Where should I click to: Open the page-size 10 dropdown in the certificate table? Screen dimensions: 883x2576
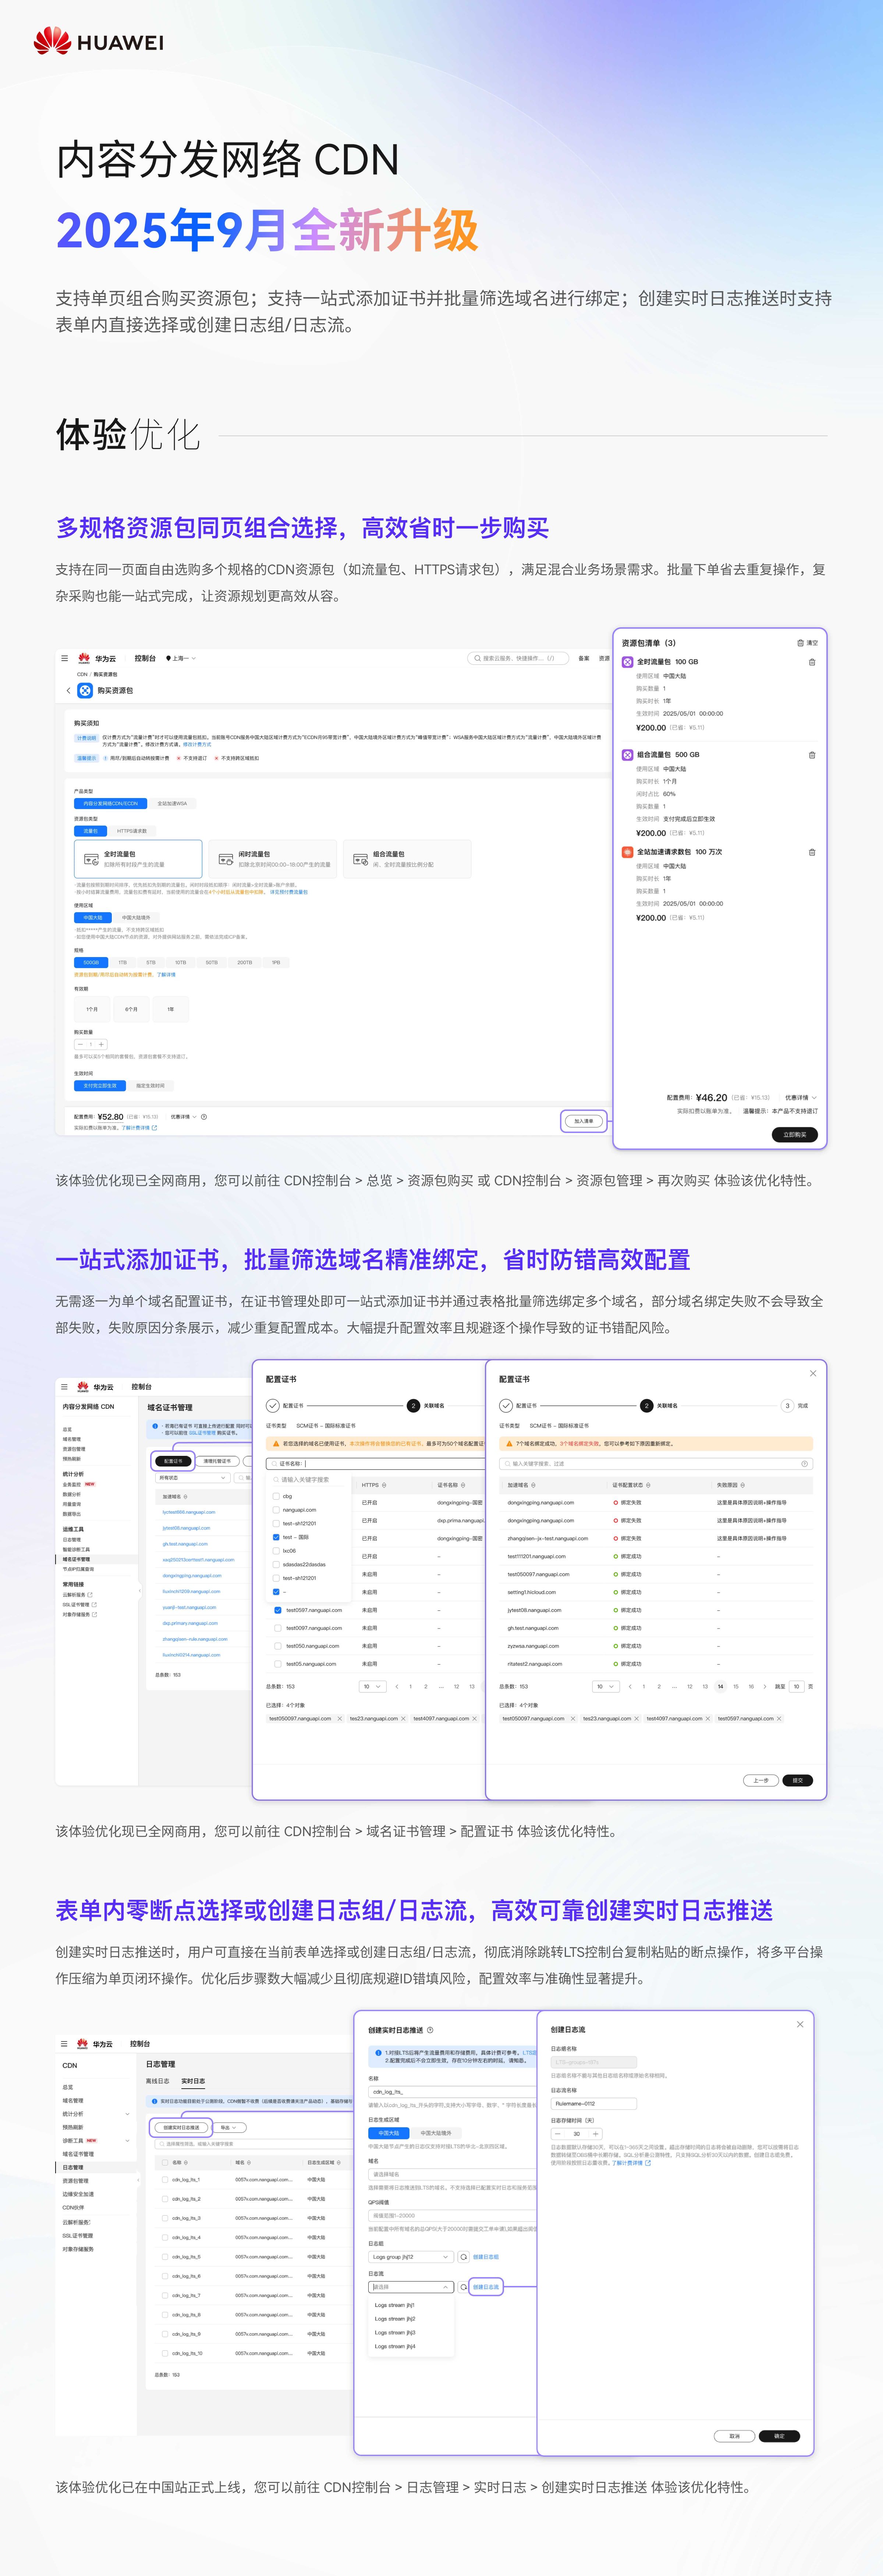(x=373, y=1686)
